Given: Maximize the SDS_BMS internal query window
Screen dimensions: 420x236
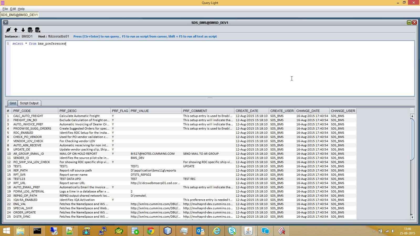Looking at the screenshot, I should pos(409,23).
